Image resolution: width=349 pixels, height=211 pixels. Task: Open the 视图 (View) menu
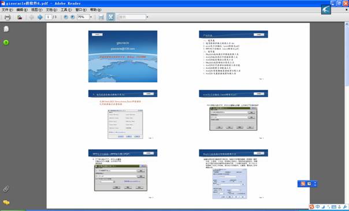pyautogui.click(x=36, y=10)
